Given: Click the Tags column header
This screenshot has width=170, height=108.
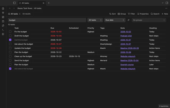Looking at the screenshot, I should tap(102, 28).
